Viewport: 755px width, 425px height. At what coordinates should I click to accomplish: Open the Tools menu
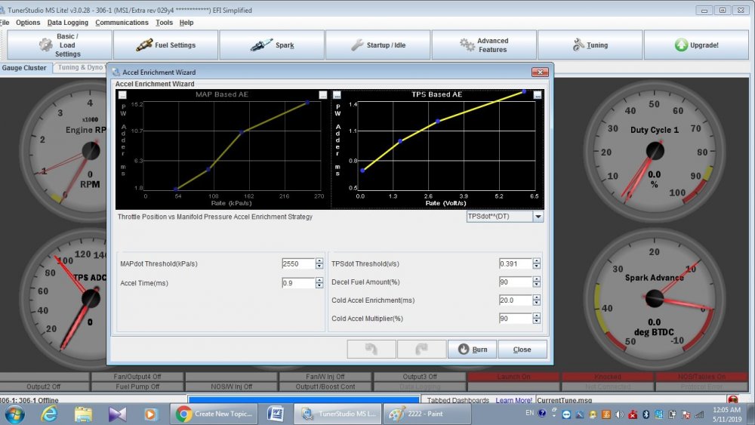point(164,23)
